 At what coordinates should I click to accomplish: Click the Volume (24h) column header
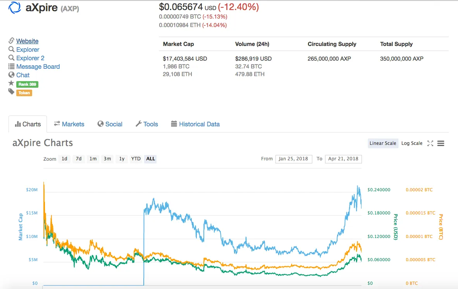(x=252, y=44)
